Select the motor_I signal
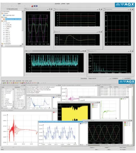This screenshot has height=153, width=136. 7,31
